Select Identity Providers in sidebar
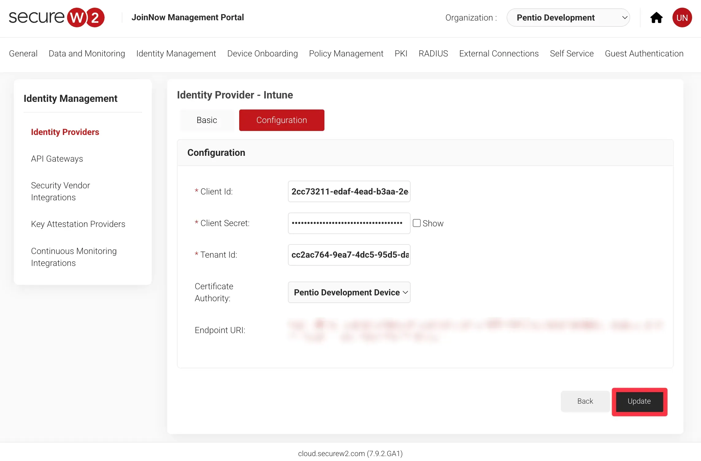Viewport: 701px width, 461px height. point(65,132)
